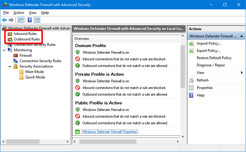Select the Security Associations node
Viewport: 246px width, 152px height.
click(36, 66)
